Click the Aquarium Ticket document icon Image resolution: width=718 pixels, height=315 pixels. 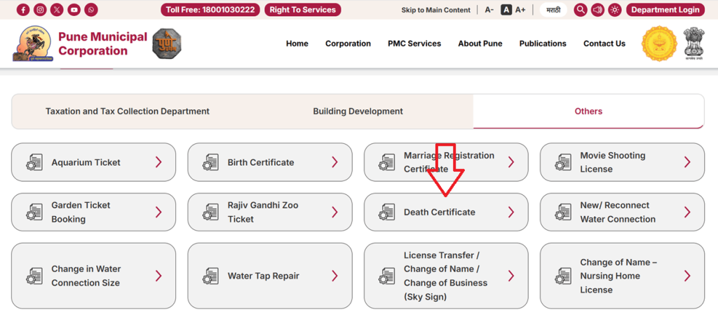point(34,163)
